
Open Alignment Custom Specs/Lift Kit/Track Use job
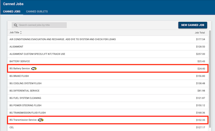pyautogui.click(x=107, y=54)
